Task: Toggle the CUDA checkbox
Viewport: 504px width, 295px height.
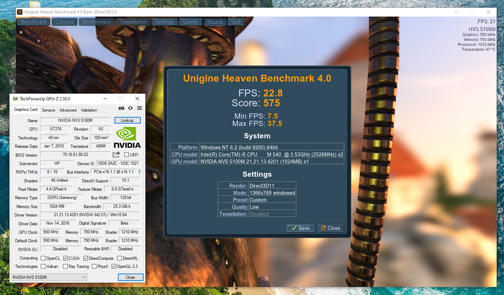Action: point(65,258)
